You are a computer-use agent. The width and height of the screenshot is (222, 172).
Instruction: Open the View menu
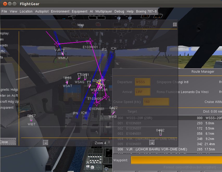14,11
